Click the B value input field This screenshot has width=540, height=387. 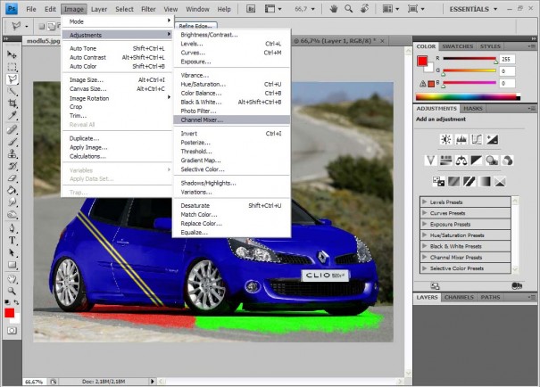click(x=507, y=83)
